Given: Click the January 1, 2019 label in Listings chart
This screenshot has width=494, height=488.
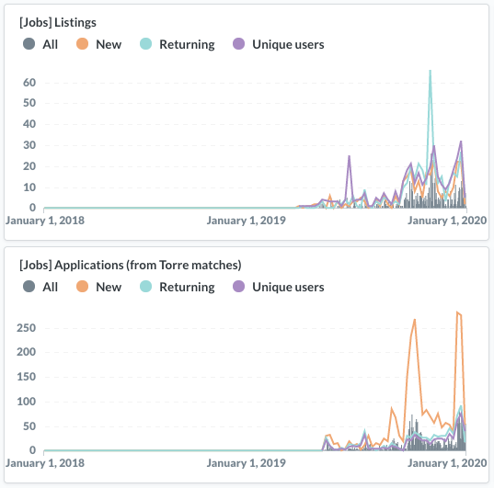Looking at the screenshot, I should click(x=246, y=221).
